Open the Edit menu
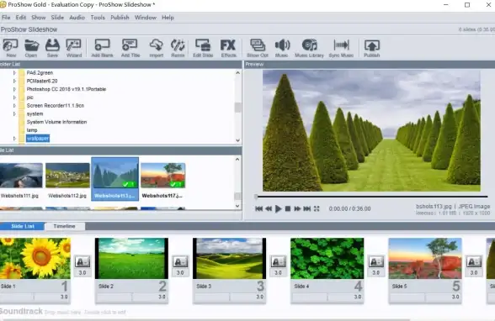This screenshot has height=321, width=495. coord(21,18)
